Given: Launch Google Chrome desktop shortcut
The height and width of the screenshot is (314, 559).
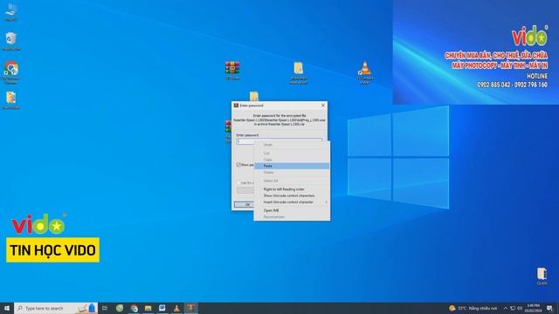Looking at the screenshot, I should tap(11, 72).
